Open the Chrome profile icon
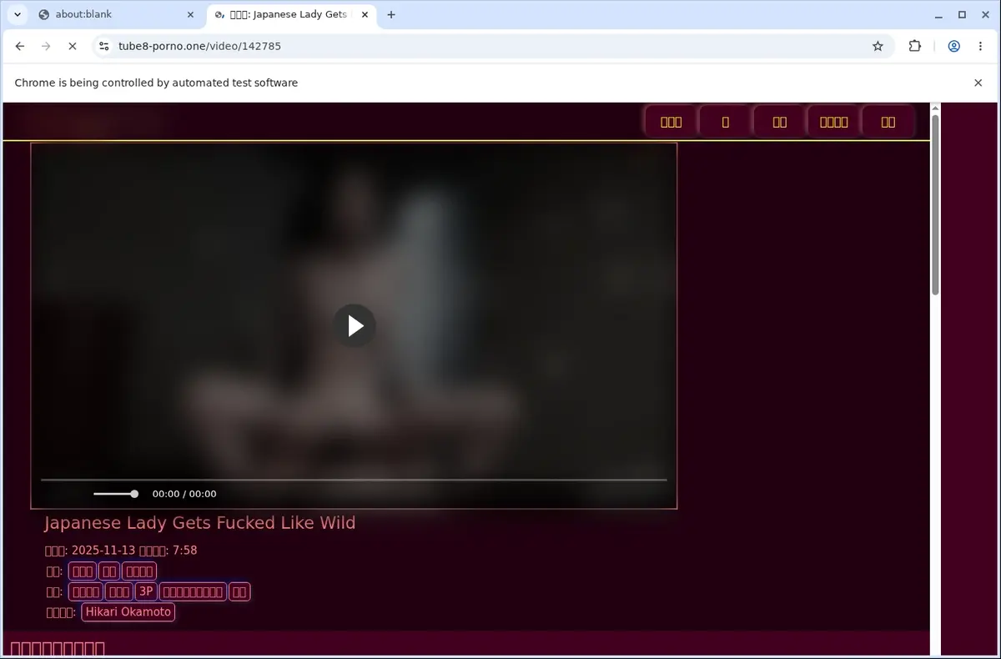The width and height of the screenshot is (1001, 659). click(x=953, y=46)
